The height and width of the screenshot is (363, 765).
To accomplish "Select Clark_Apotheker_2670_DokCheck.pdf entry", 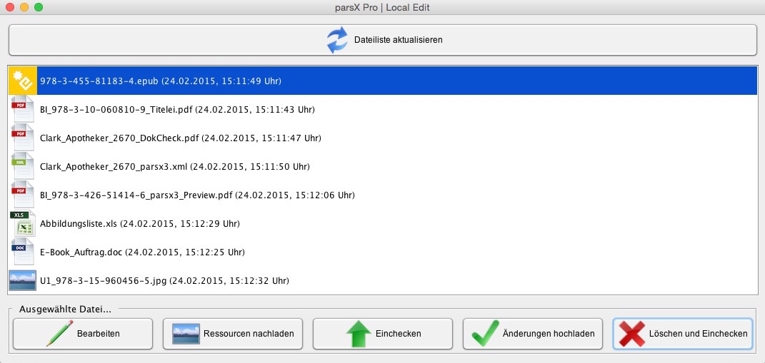I will click(383, 138).
